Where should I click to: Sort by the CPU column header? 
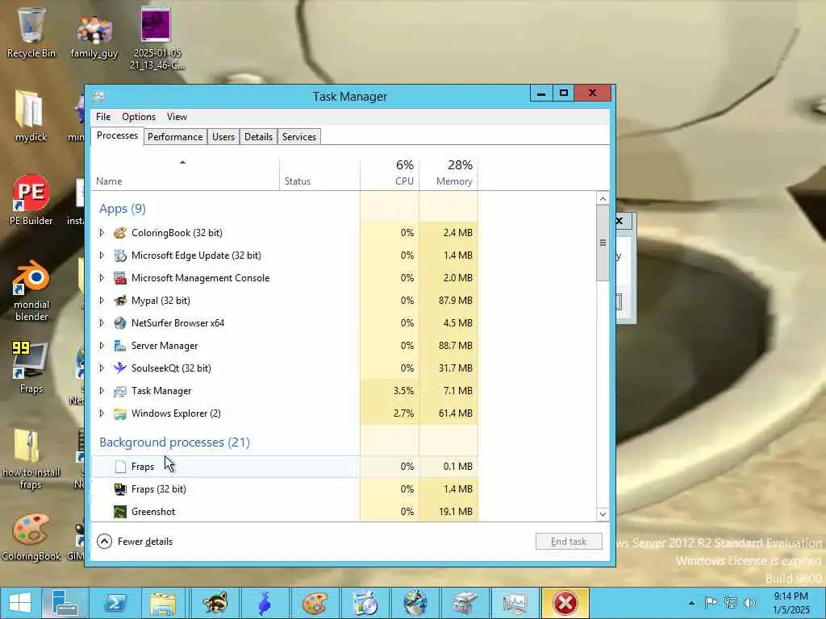(390, 172)
